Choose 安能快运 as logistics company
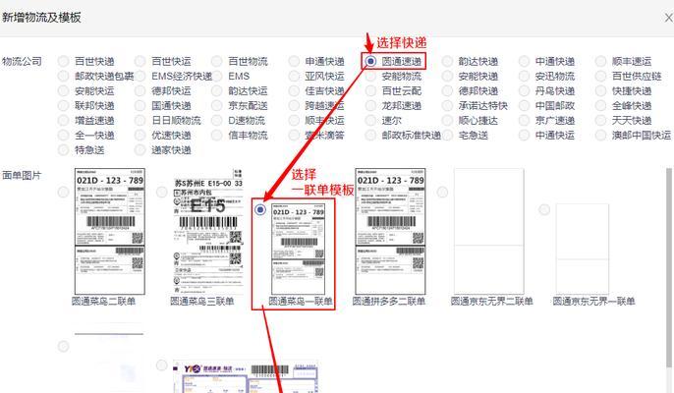The height and width of the screenshot is (393, 674). point(64,91)
